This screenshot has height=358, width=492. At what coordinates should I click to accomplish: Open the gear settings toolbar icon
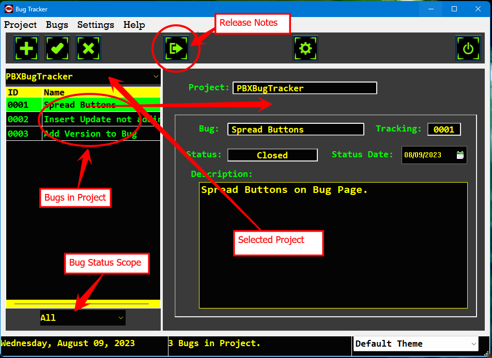pyautogui.click(x=305, y=48)
